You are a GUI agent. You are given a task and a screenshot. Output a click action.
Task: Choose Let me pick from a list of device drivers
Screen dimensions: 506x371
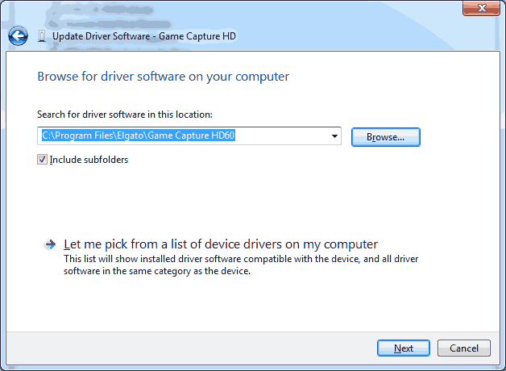(221, 244)
